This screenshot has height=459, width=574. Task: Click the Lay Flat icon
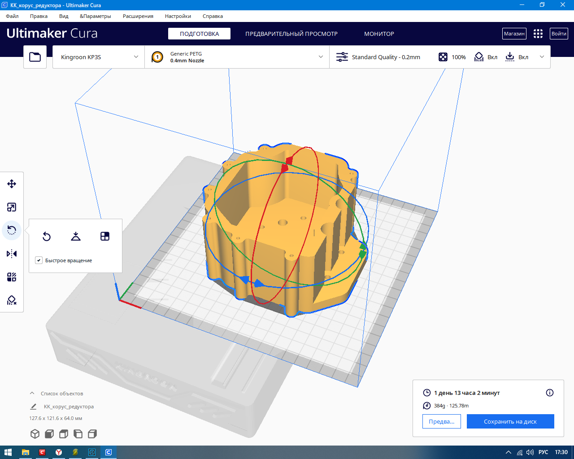tap(76, 236)
